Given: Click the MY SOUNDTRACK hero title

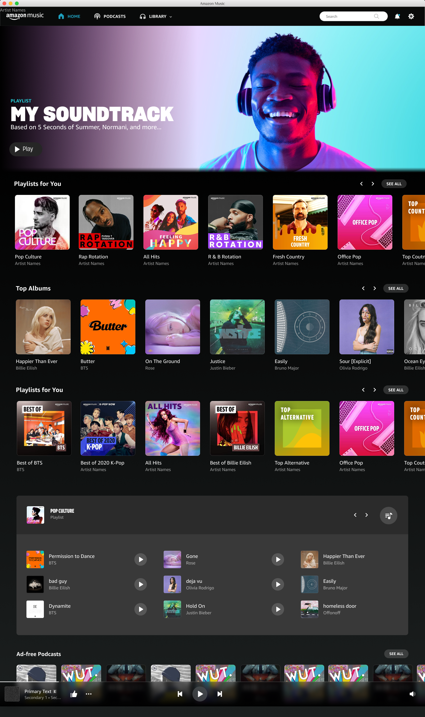Looking at the screenshot, I should (x=92, y=114).
